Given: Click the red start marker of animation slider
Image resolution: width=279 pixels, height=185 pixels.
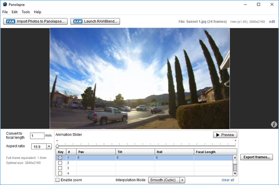Looking at the screenshot, I should (57, 141).
